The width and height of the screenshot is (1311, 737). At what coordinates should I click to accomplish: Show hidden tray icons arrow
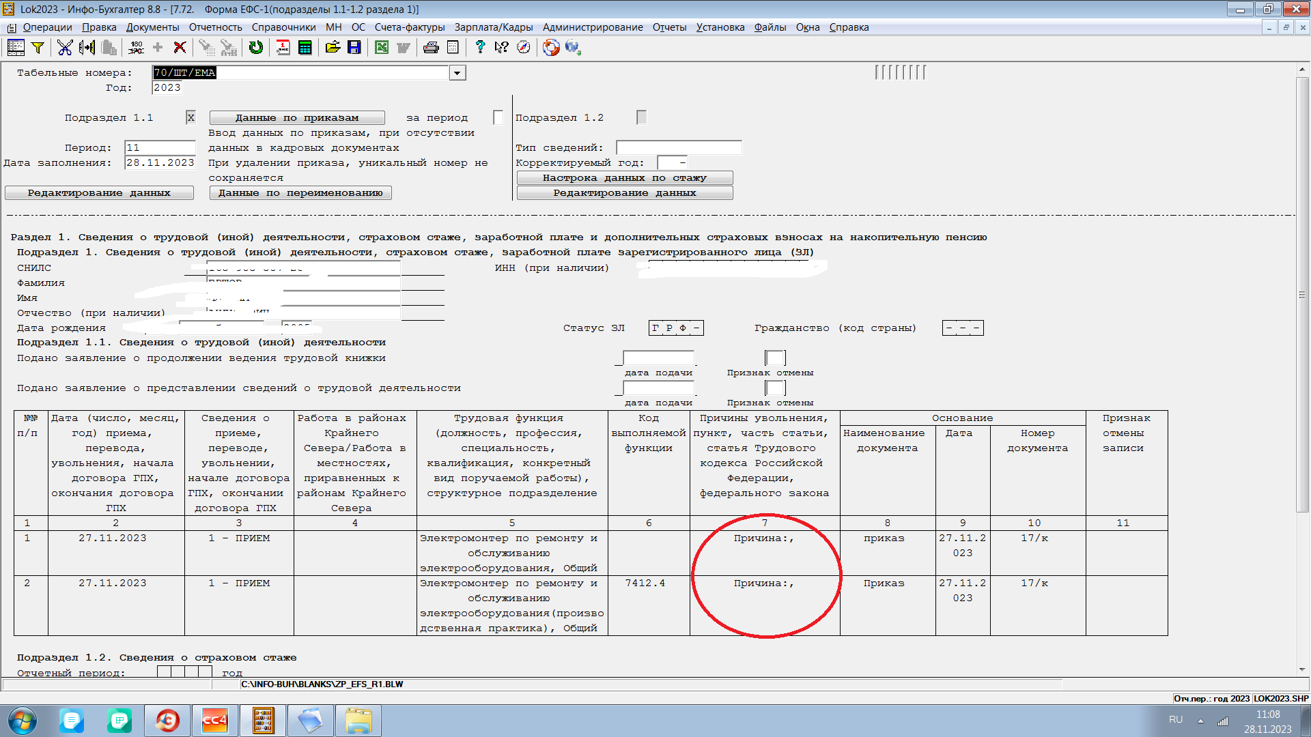coord(1200,721)
